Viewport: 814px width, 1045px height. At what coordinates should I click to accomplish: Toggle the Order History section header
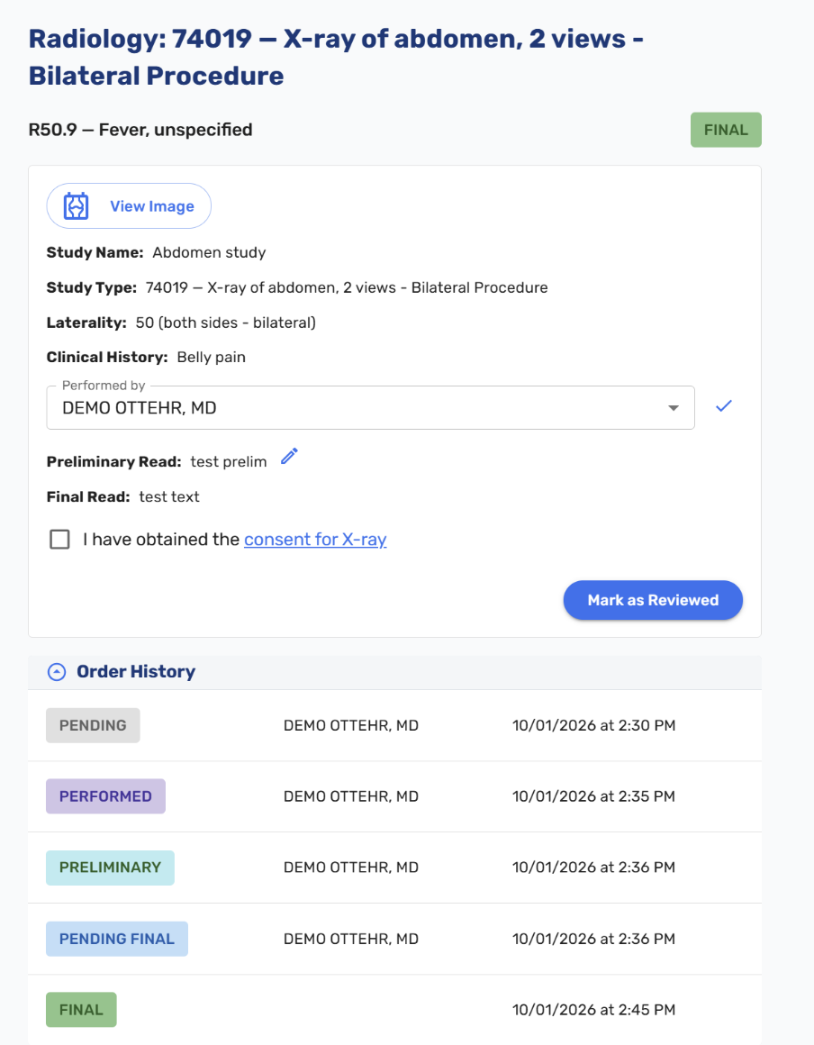(394, 672)
